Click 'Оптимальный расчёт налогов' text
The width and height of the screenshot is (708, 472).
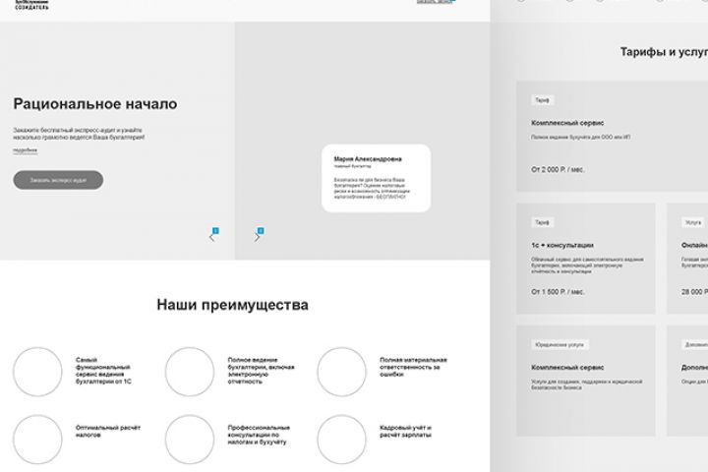(108, 432)
